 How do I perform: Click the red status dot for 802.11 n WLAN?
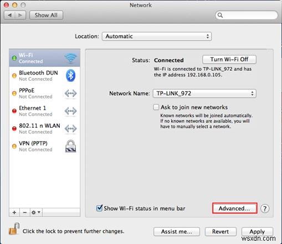(x=14, y=128)
